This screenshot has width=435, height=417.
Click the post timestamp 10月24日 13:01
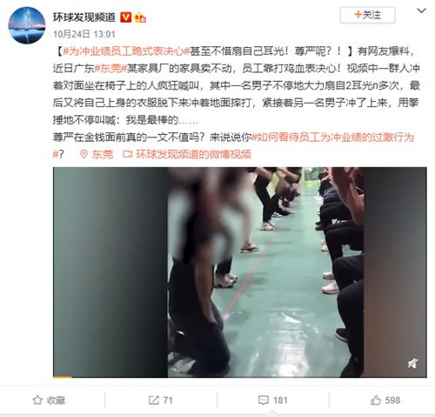point(84,34)
